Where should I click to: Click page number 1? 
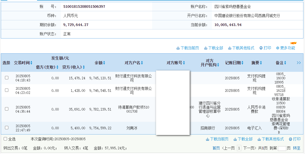click(239, 148)
